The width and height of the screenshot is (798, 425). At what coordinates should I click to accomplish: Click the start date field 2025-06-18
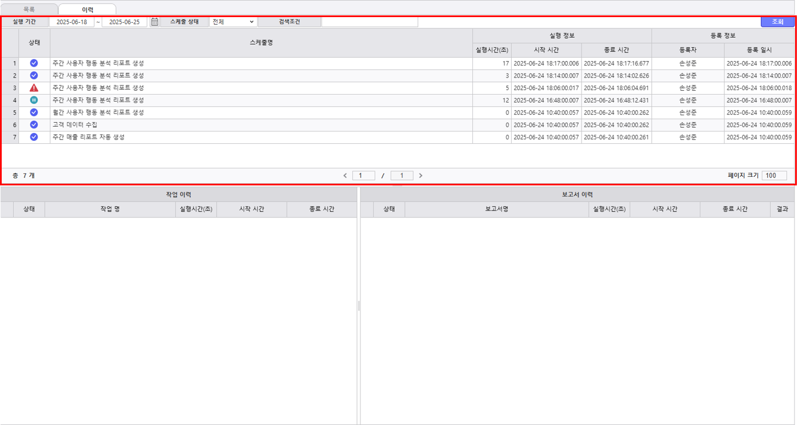coord(71,22)
